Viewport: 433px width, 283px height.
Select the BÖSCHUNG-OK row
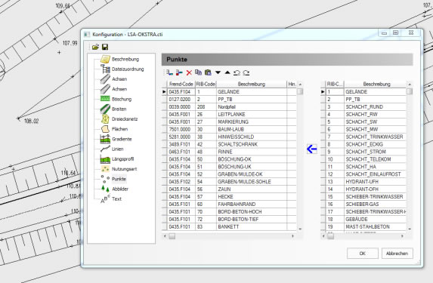click(229, 159)
